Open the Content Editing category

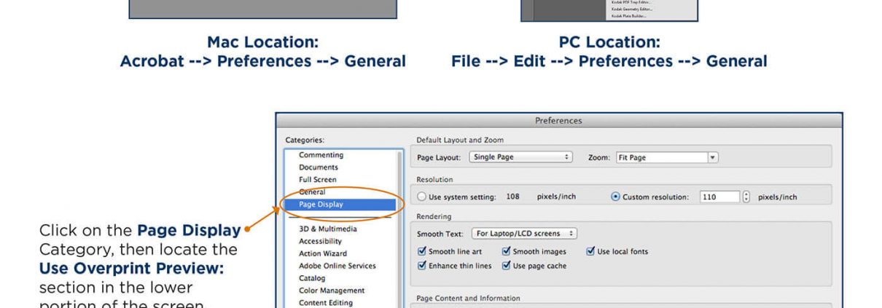[x=326, y=303]
